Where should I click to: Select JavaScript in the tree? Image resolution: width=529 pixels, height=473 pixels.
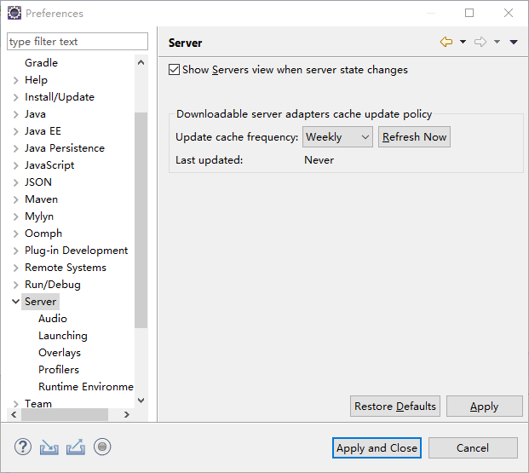49,165
